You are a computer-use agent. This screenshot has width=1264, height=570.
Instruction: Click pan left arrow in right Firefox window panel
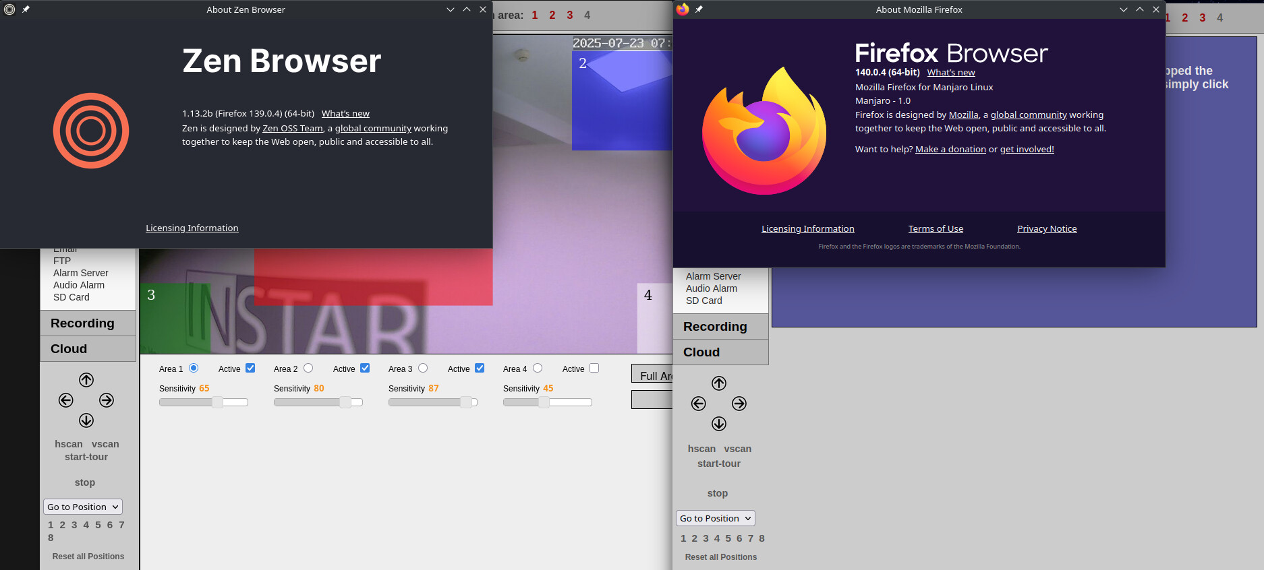coord(699,404)
